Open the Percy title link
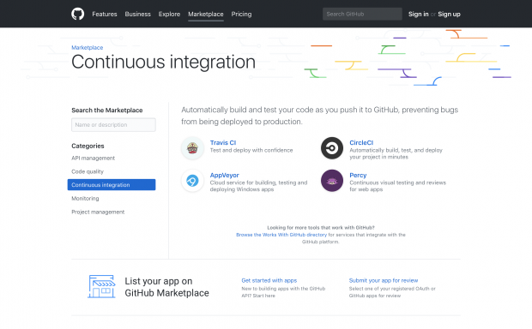532x329 pixels. click(x=358, y=175)
